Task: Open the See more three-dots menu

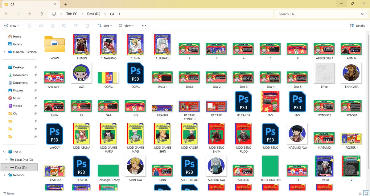Action: point(144,26)
